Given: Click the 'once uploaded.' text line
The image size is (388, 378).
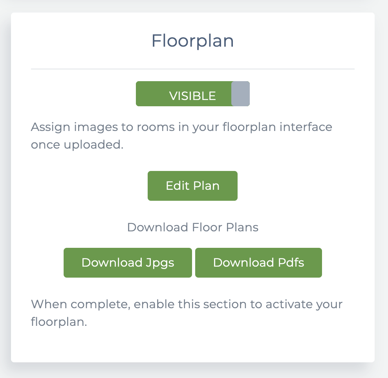Looking at the screenshot, I should tap(77, 144).
